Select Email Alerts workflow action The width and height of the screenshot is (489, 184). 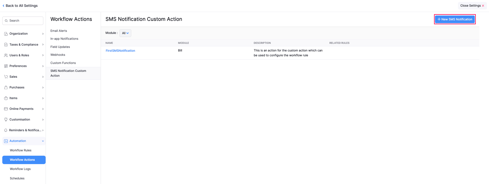click(x=59, y=31)
